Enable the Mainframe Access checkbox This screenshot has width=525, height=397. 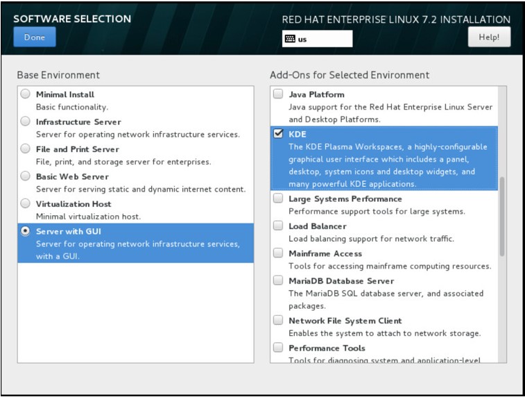click(x=278, y=253)
